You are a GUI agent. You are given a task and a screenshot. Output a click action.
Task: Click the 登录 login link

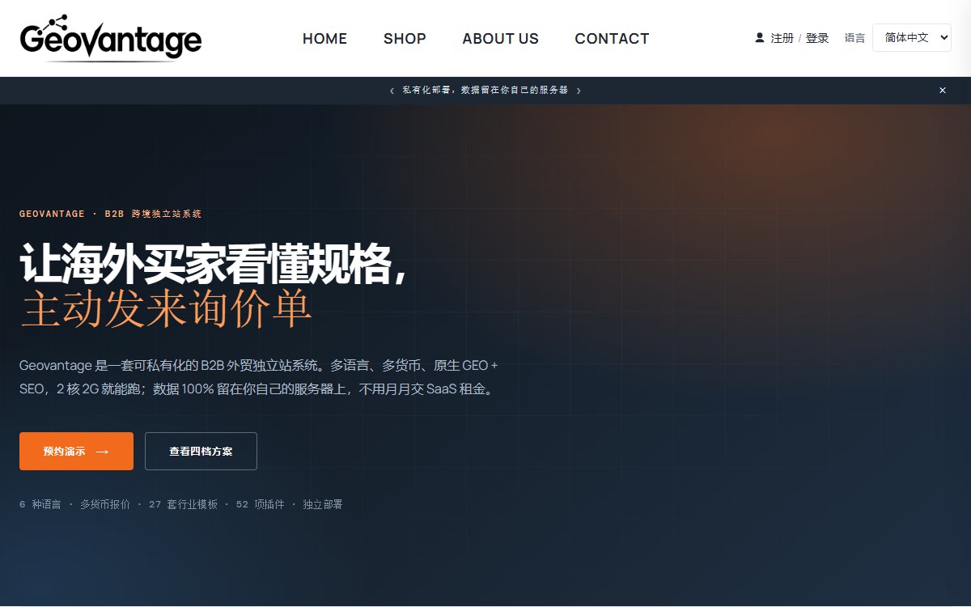click(817, 38)
